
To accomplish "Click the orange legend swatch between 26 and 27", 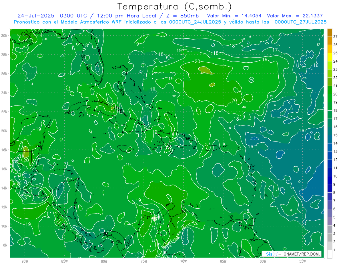I will 330,41.
